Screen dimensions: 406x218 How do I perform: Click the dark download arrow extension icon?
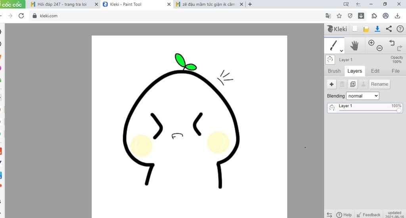click(x=361, y=16)
